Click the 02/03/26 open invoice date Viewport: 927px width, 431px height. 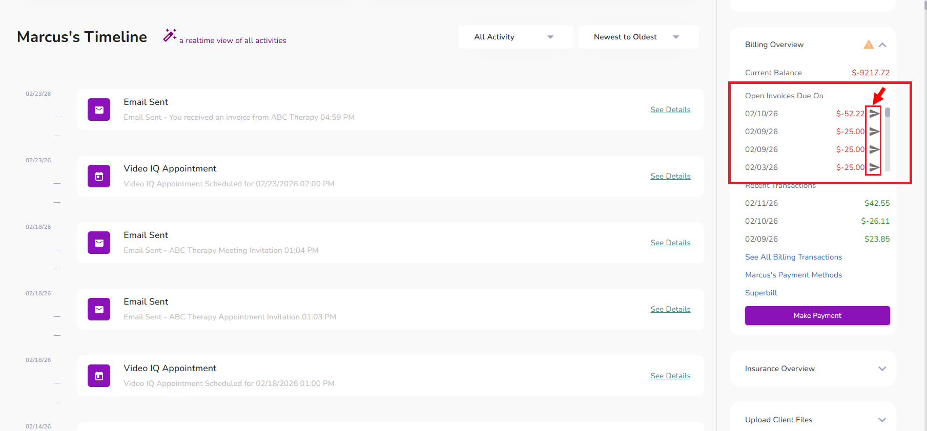(x=761, y=167)
